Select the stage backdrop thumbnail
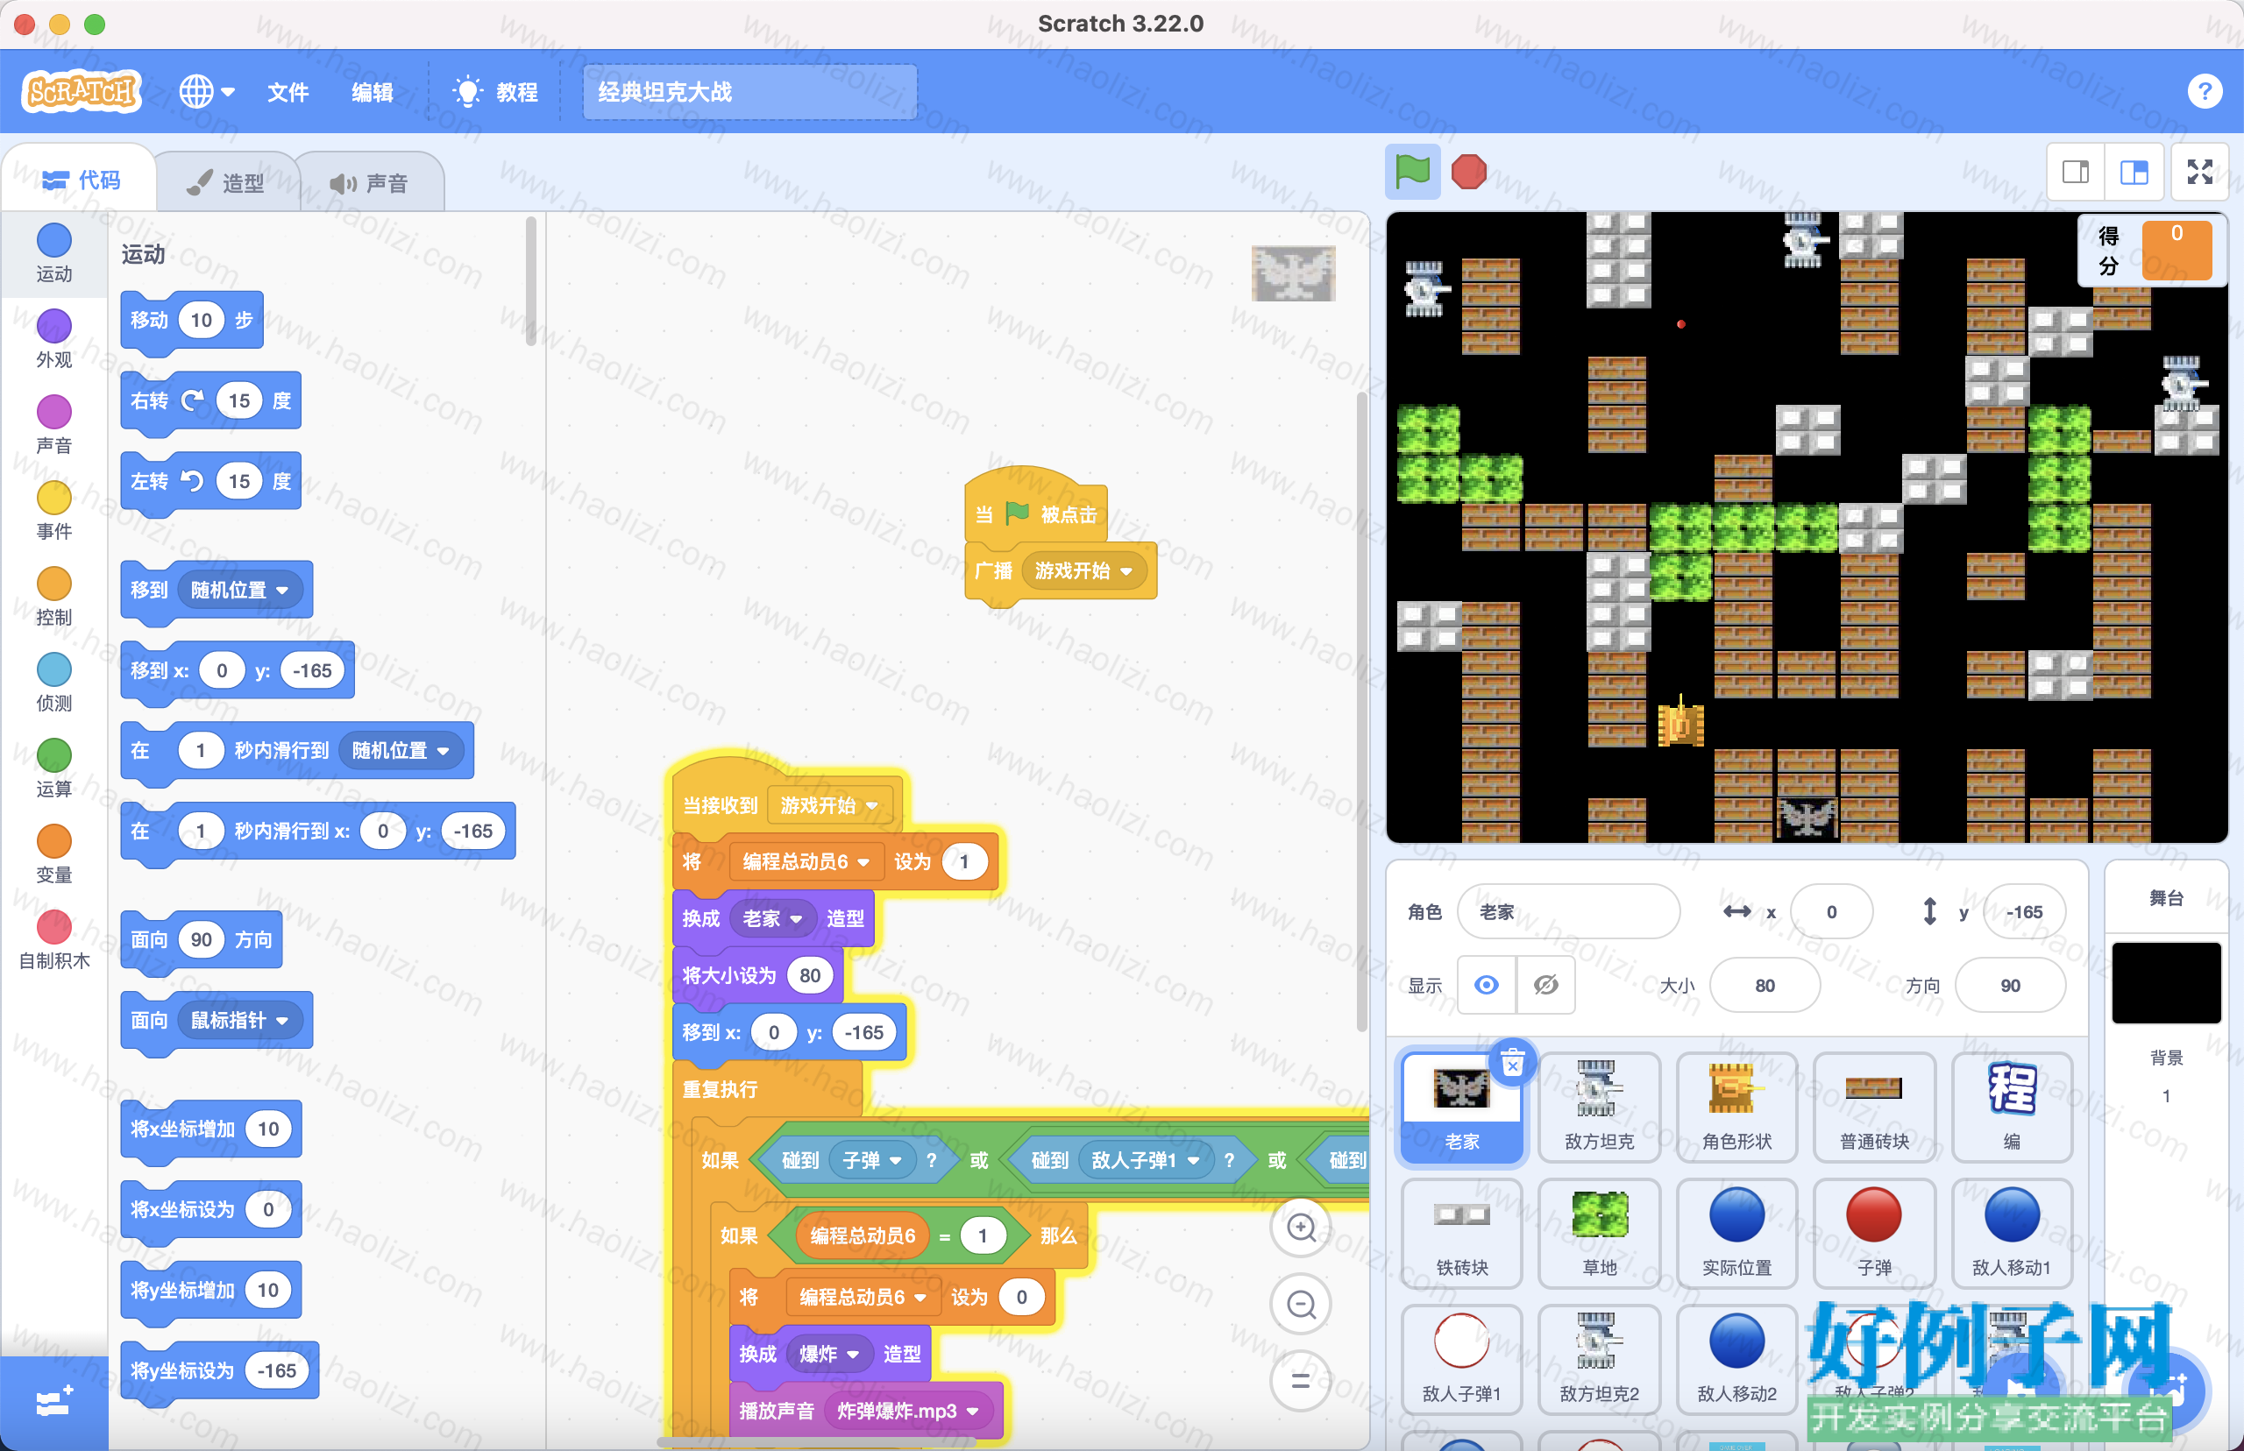The height and width of the screenshot is (1451, 2244). 2166,981
